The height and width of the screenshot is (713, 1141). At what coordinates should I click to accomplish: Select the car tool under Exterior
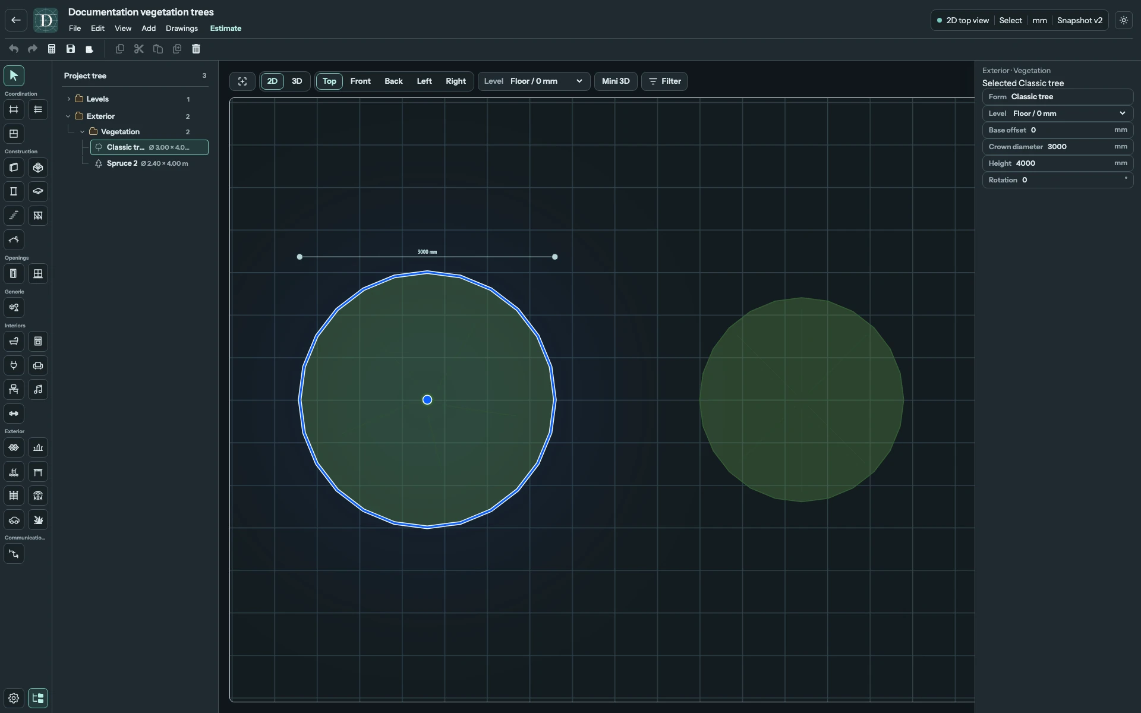tap(14, 520)
